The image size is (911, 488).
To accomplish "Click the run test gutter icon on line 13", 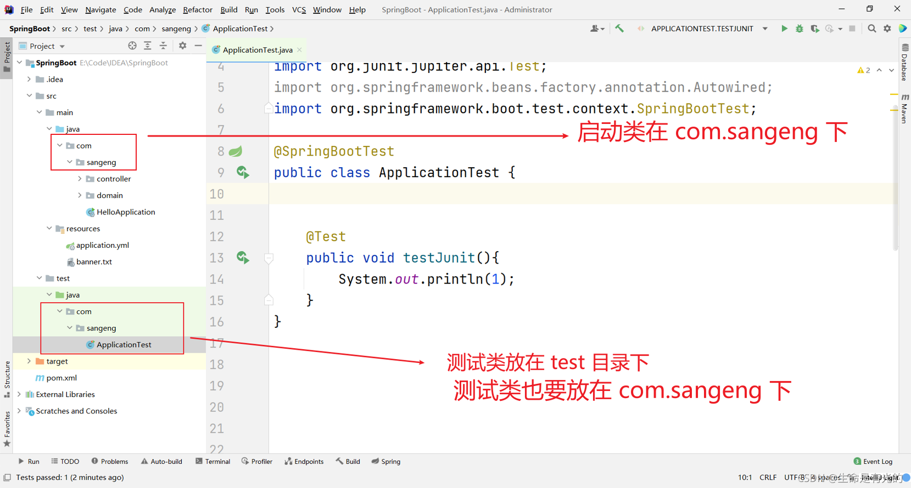I will tap(243, 258).
